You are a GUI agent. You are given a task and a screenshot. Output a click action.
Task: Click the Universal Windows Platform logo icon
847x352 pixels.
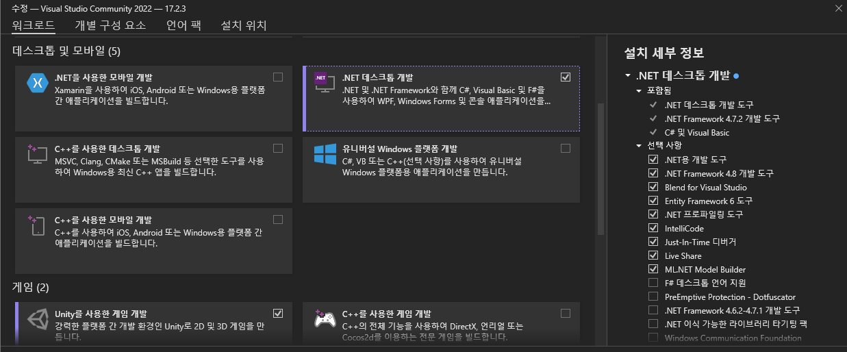pyautogui.click(x=324, y=153)
